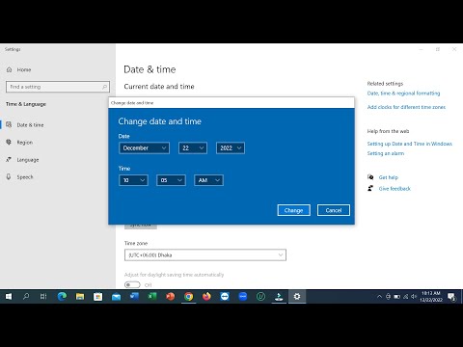Launch Microsoft Edge from the taskbar
Viewport: 463px width, 347px height.
(x=62, y=297)
